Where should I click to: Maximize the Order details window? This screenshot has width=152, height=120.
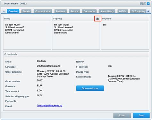(145, 4)
